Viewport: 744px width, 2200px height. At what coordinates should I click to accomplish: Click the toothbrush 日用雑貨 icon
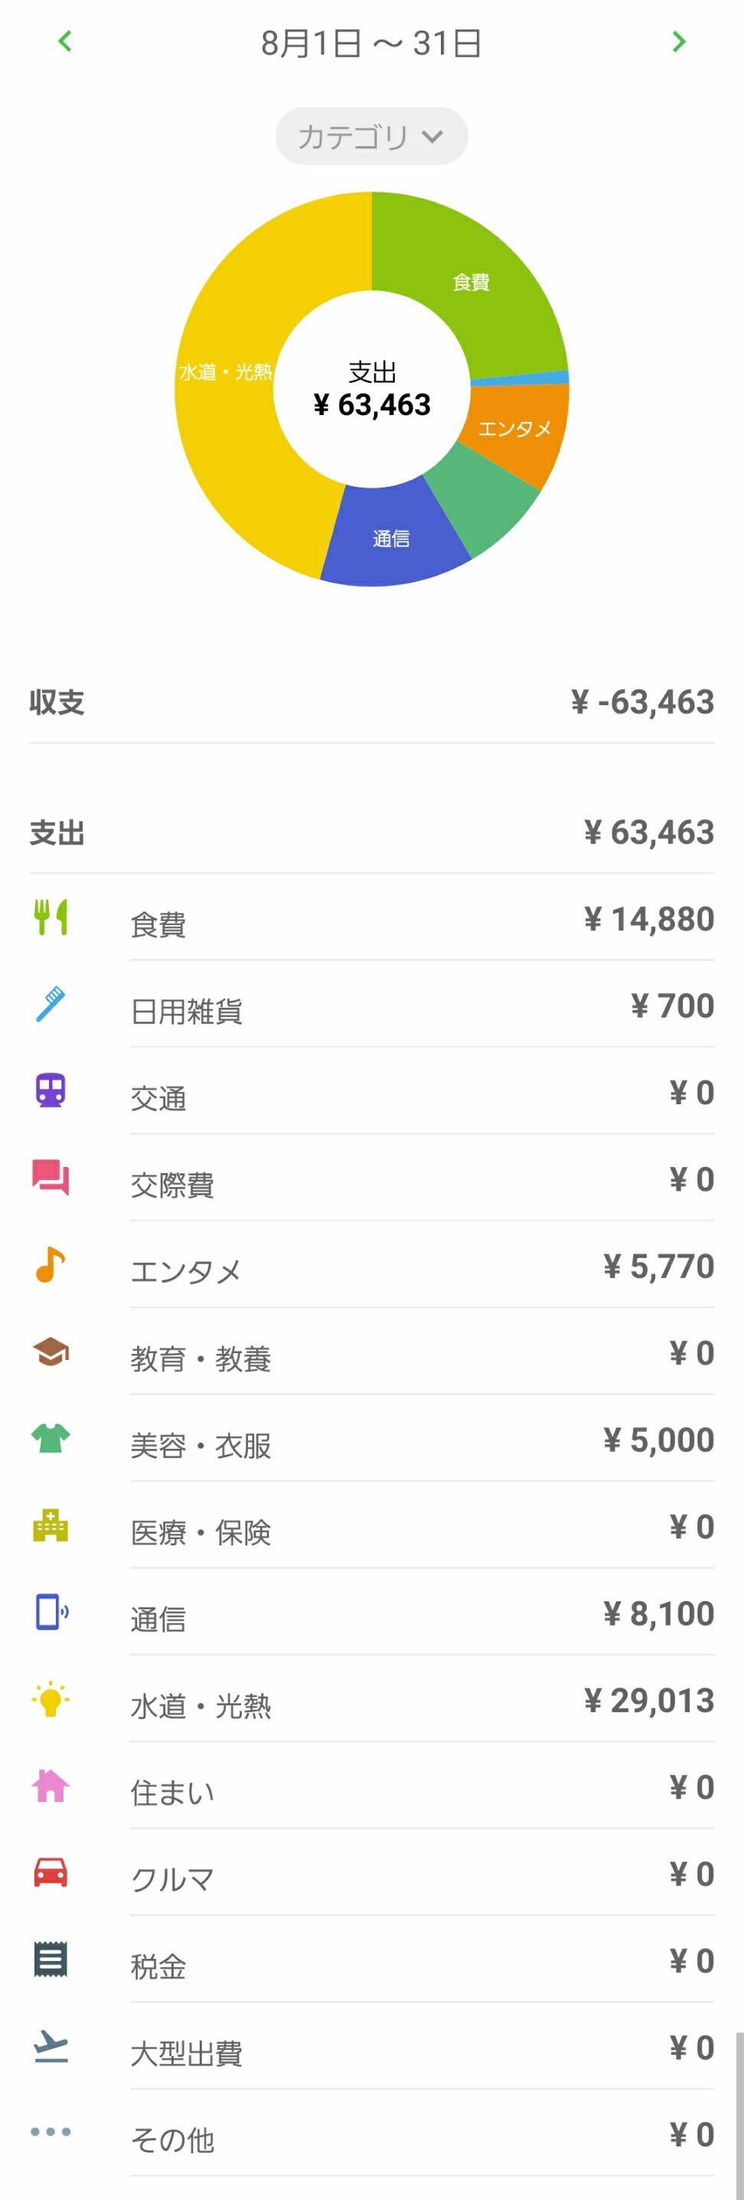(x=51, y=1005)
